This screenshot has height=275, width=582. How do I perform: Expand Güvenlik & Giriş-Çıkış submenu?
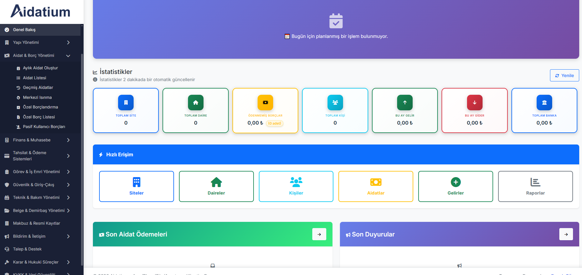tap(40, 185)
